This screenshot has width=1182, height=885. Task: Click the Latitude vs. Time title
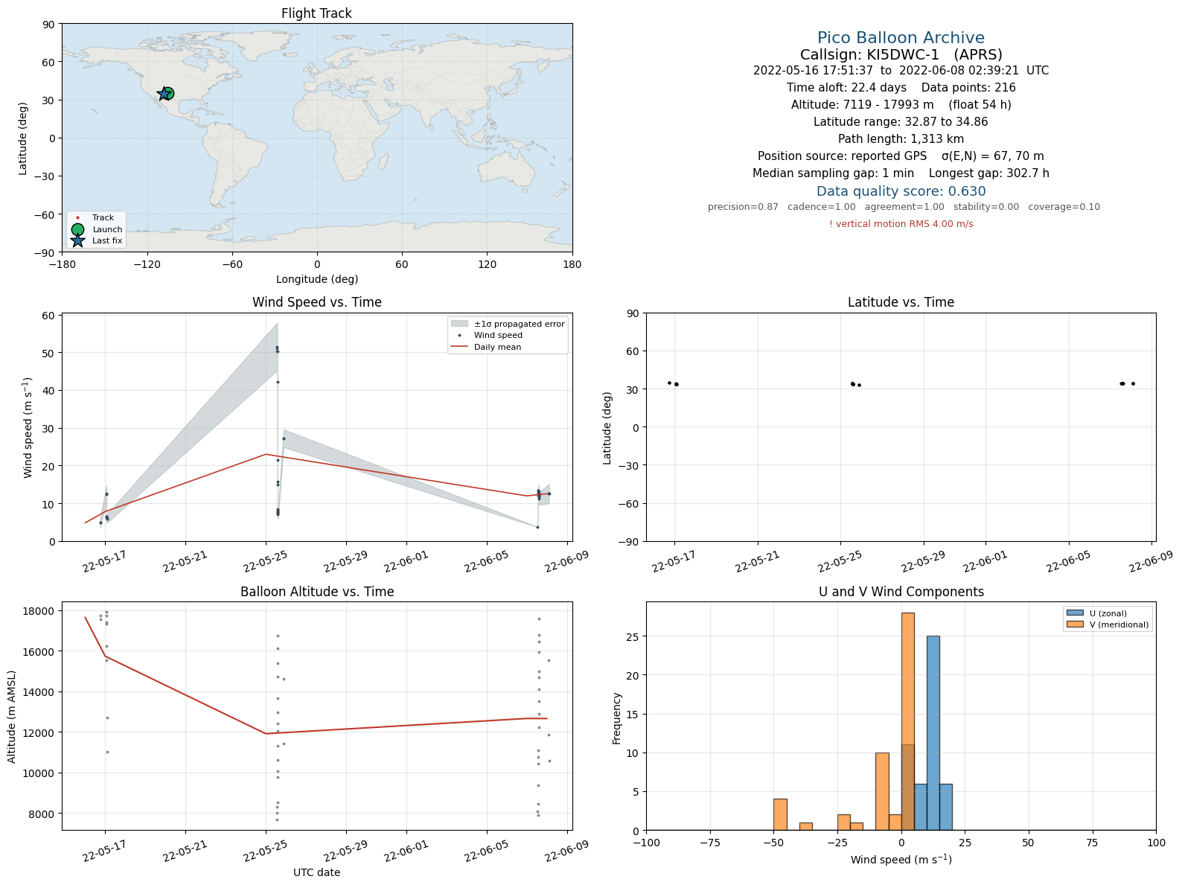click(x=901, y=302)
